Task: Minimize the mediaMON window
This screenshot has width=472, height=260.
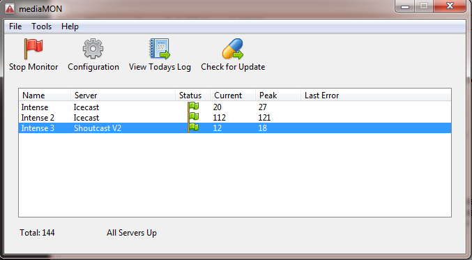Action: tap(405, 6)
